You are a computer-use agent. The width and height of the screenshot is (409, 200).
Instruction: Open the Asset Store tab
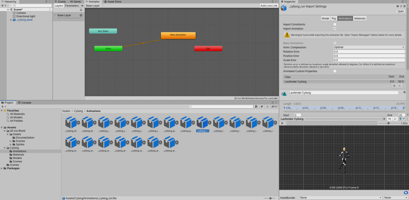114,2
